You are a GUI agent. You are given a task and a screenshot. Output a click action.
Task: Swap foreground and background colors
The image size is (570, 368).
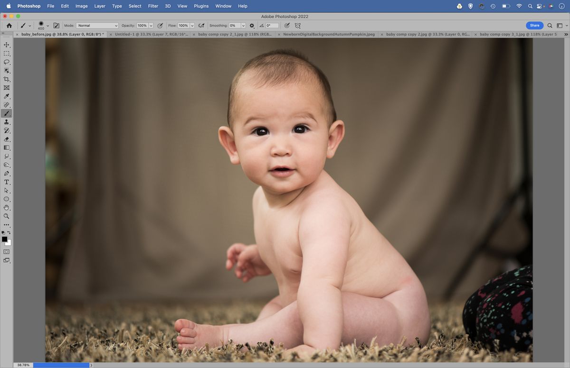9,233
